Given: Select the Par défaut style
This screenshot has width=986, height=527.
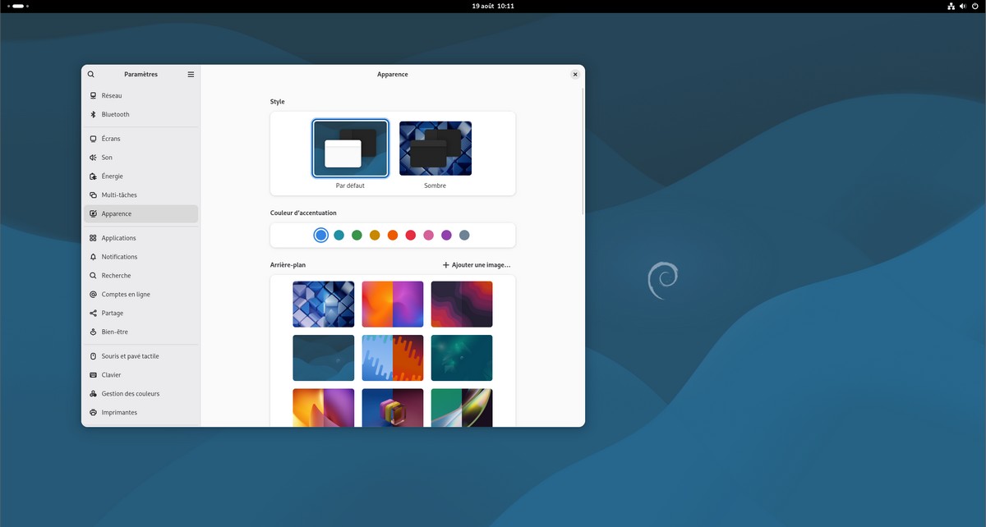Looking at the screenshot, I should click(350, 148).
